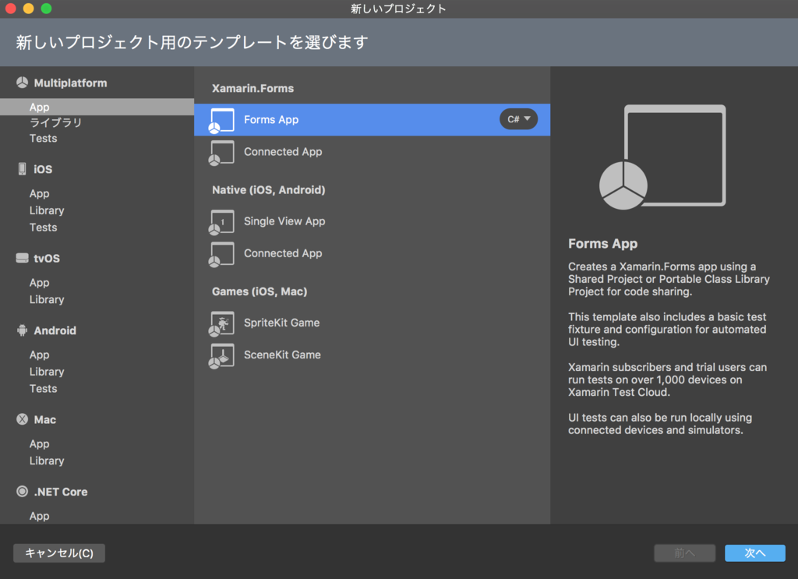Click the Xamarin.Forms Connected App icon

pos(221,153)
